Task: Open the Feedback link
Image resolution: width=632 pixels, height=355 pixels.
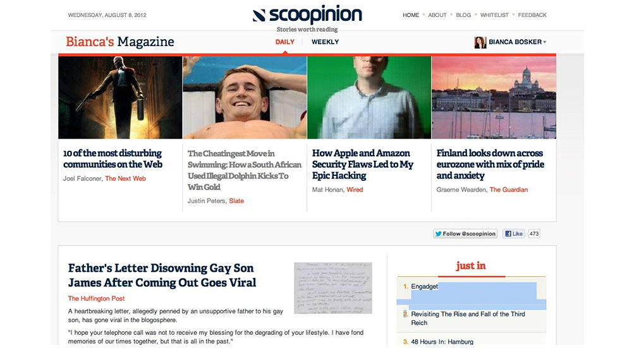Action: coord(532,15)
